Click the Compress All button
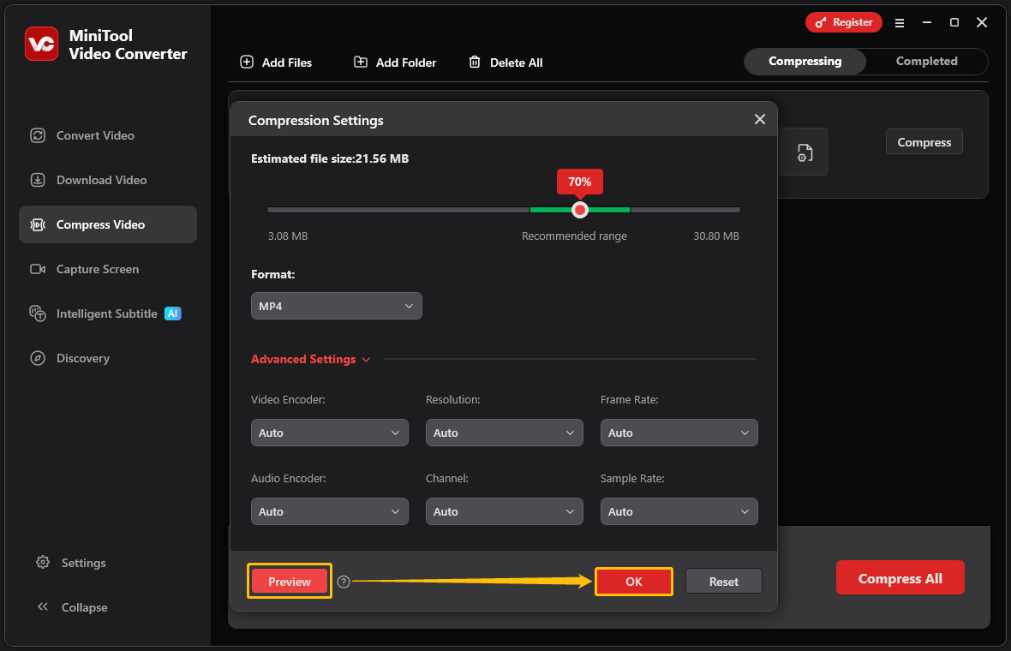Viewport: 1011px width, 651px height. [900, 577]
